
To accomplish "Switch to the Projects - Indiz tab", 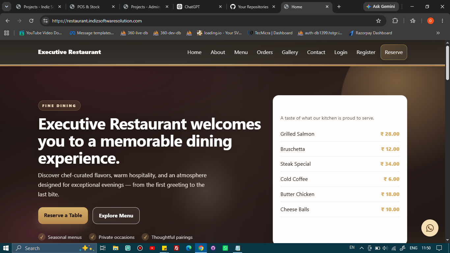I will [39, 7].
